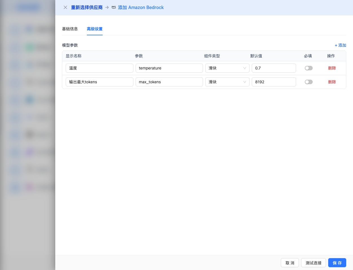353x270 pixels.
Task: Click 删除 in the max_tokens row
Action: point(332,82)
